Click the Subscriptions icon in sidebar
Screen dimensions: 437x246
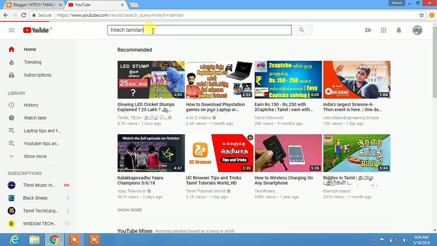click(11, 75)
